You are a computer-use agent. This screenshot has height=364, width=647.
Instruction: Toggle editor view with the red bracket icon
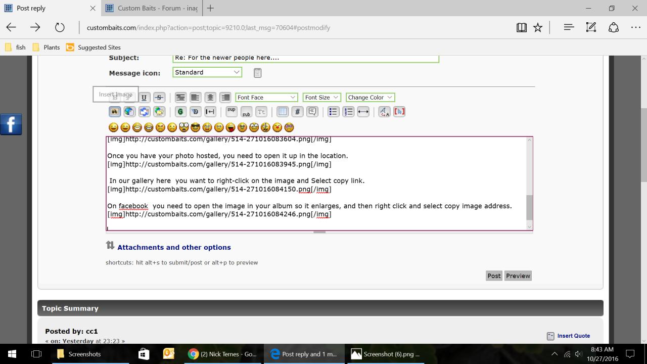tap(399, 112)
